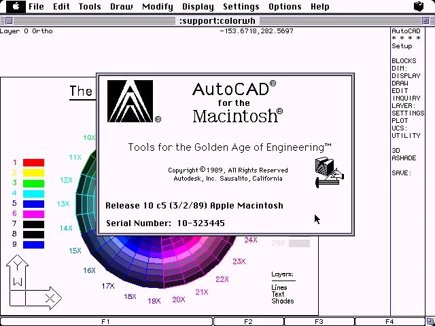The image size is (435, 326).
Task: Open the Modify menu
Action: pyautogui.click(x=158, y=7)
